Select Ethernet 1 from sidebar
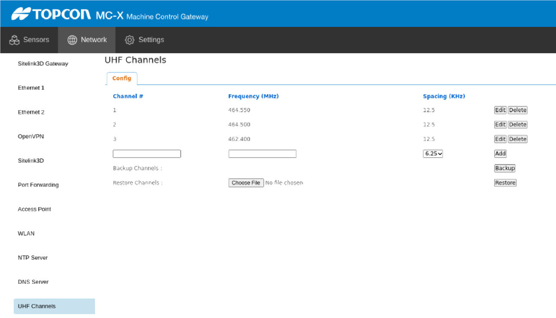 pyautogui.click(x=31, y=88)
